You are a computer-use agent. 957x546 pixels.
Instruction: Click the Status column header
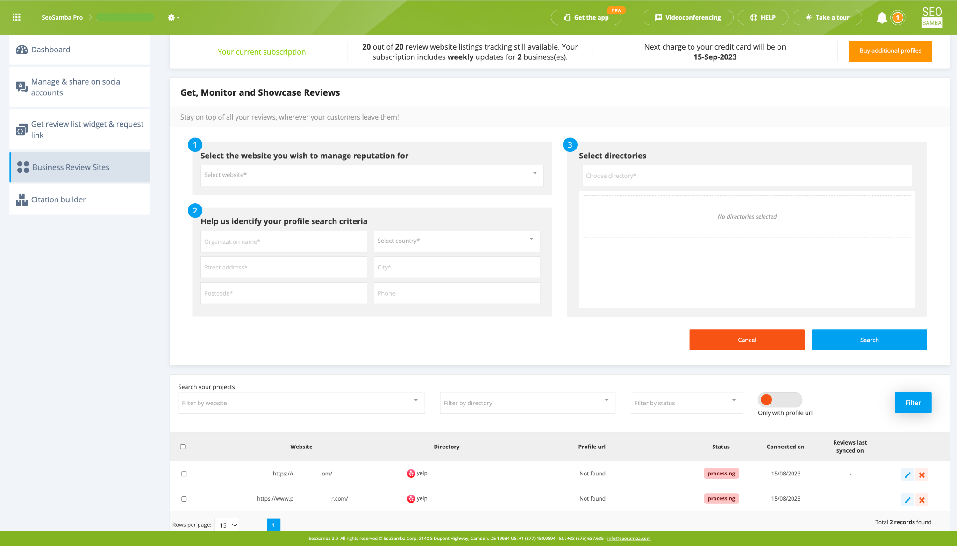(x=721, y=447)
